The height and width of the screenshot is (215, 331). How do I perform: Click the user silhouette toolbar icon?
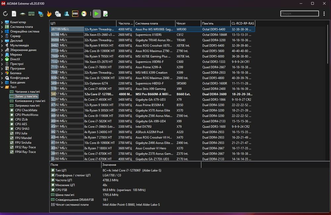(67, 14)
